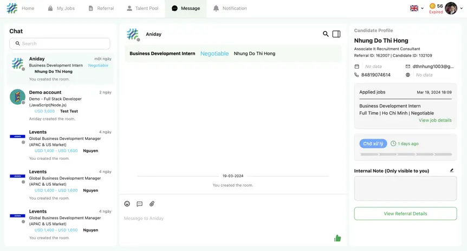The height and width of the screenshot is (251, 467).
Task: Open the Aniday Business Development Intern chat
Action: [x=60, y=69]
